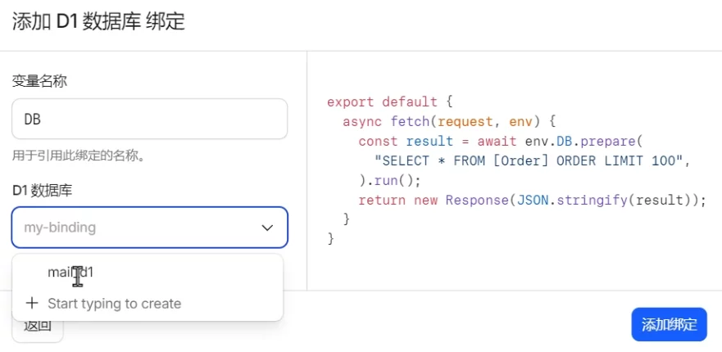Click the export default code line
Viewport: 722px width, 352px height.
tap(389, 102)
